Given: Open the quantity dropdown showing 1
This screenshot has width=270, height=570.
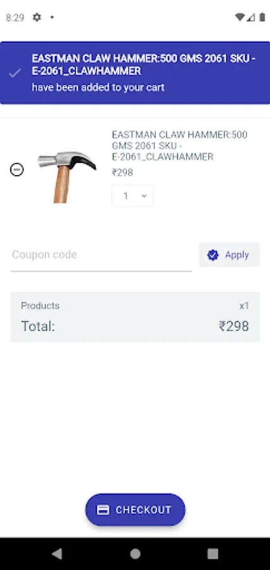Looking at the screenshot, I should click(132, 196).
